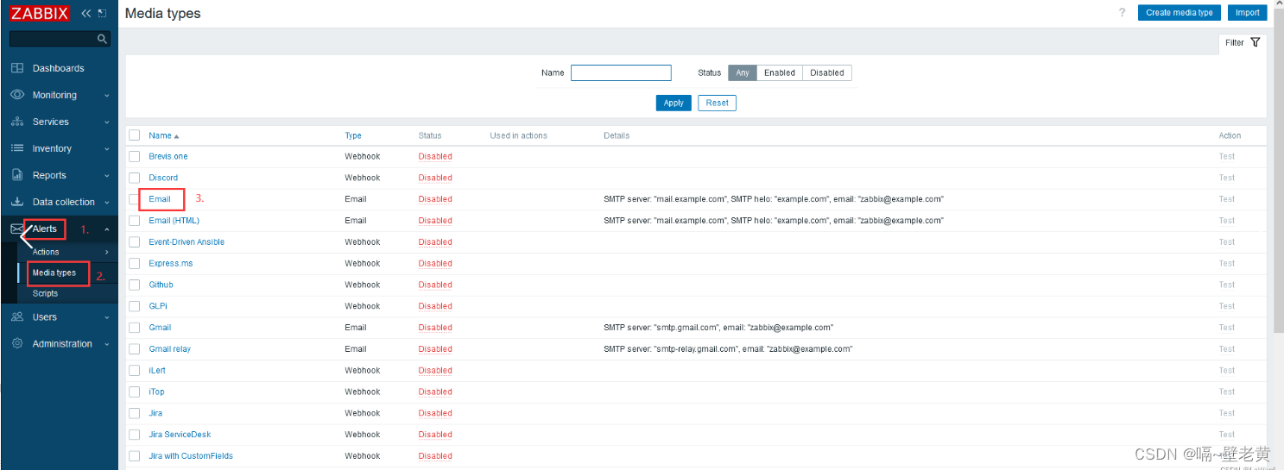Check the Jira ServiceDesk row checkbox
1284x470 pixels.
click(x=134, y=435)
